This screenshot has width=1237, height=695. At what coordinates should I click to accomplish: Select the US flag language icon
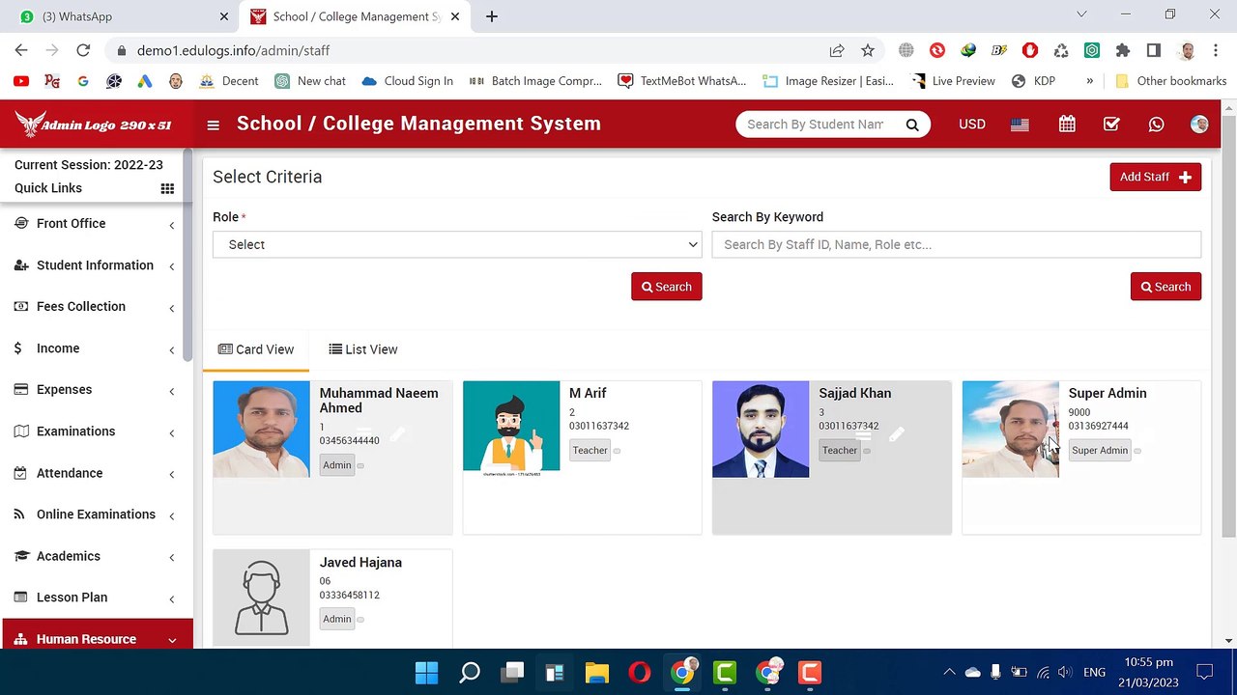click(1020, 125)
